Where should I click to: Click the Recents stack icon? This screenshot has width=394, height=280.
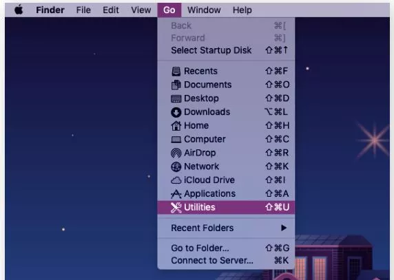176,72
